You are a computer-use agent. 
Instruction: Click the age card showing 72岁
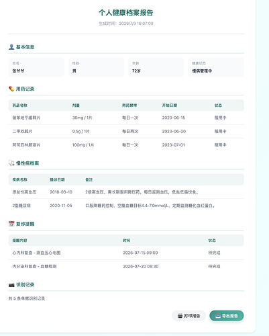pyautogui.click(x=156, y=67)
